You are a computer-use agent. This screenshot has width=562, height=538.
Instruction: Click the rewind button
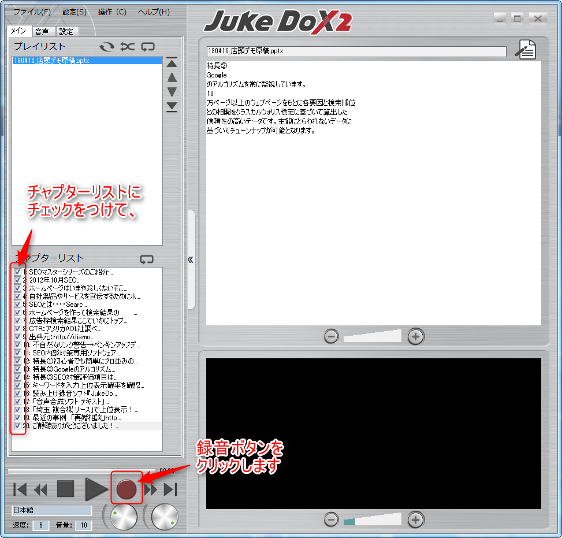pyautogui.click(x=40, y=489)
